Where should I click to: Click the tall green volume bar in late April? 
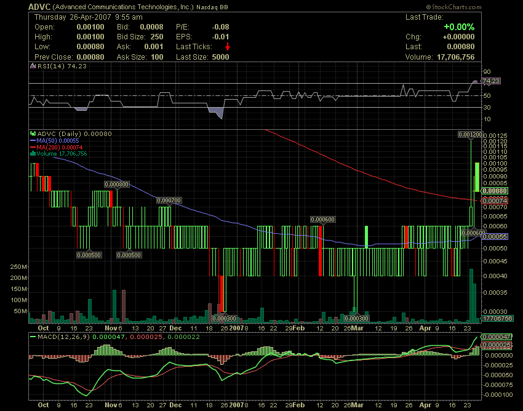(x=471, y=296)
